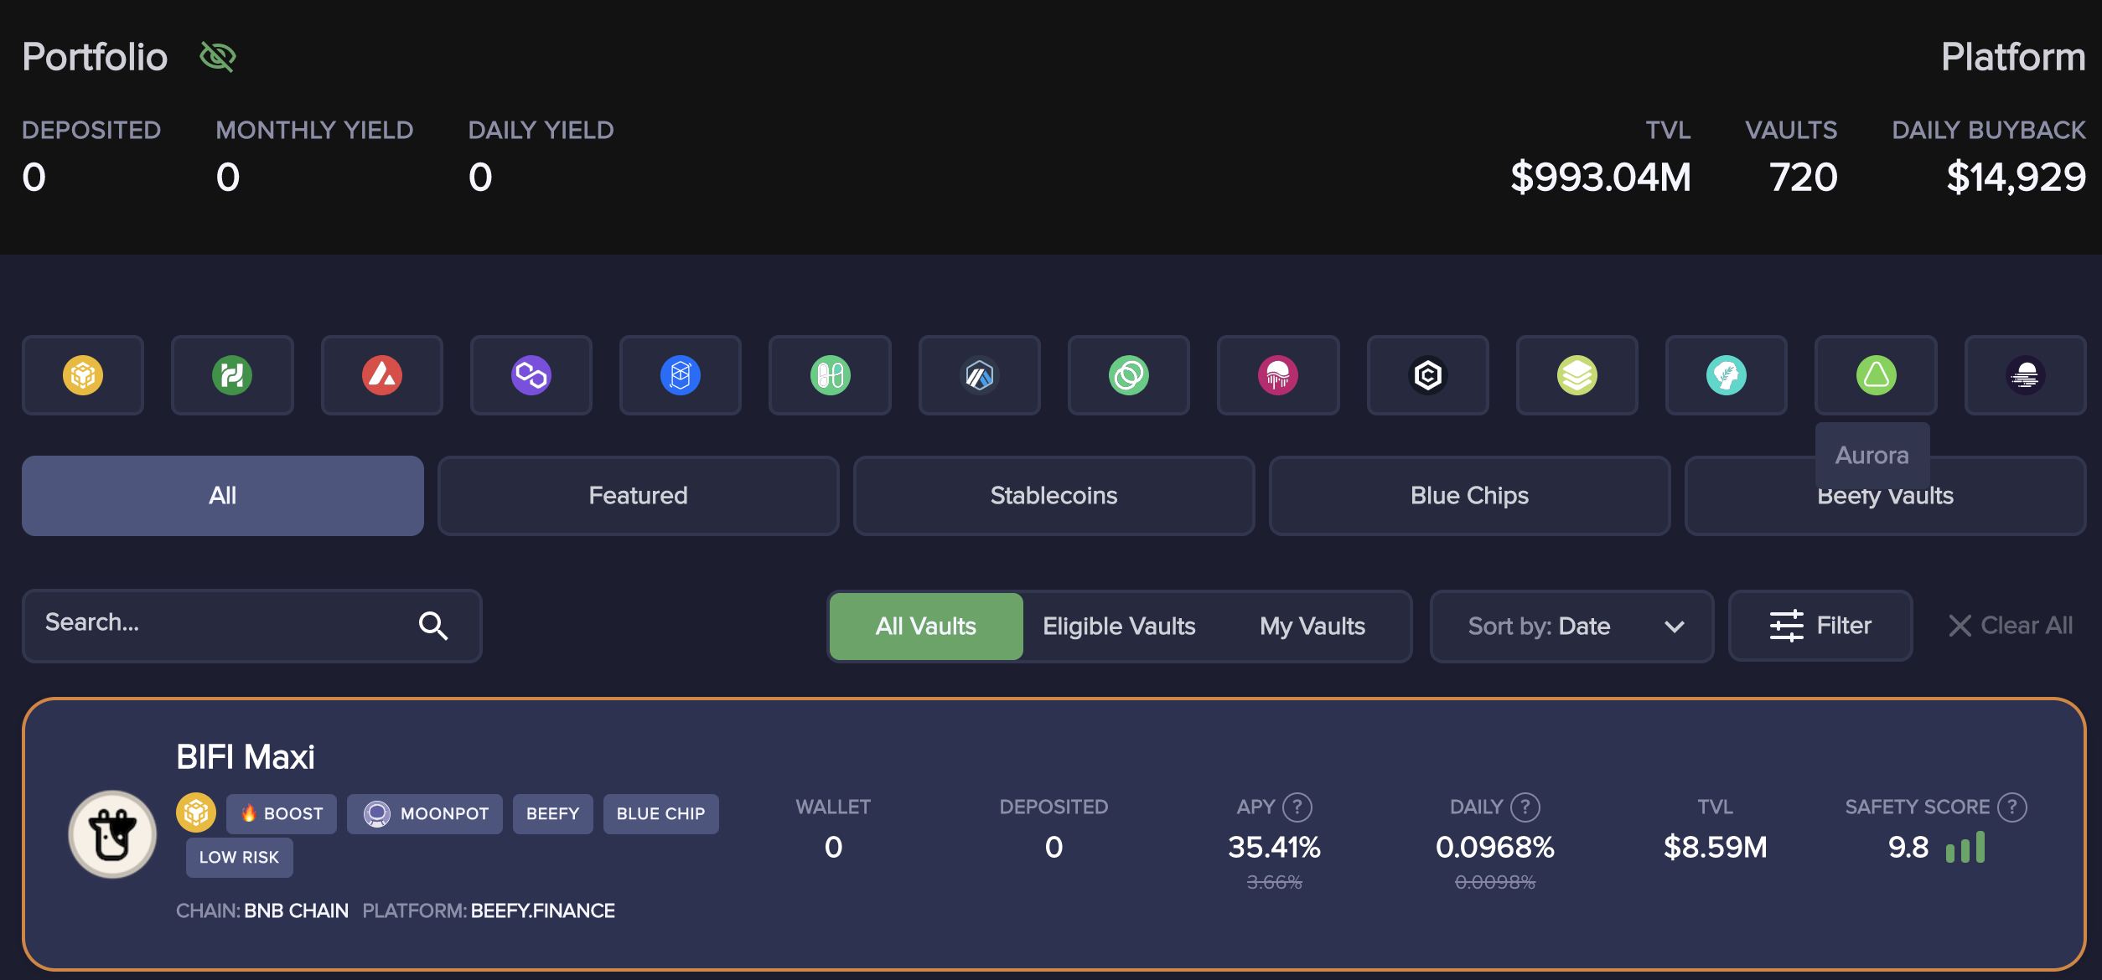Click the vault Search input field

click(x=226, y=623)
